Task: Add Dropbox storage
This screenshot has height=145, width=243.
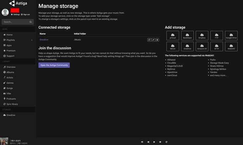Action: click(202, 36)
